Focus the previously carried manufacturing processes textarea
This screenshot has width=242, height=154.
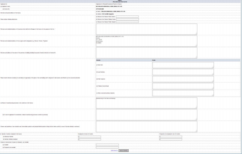[146, 115]
